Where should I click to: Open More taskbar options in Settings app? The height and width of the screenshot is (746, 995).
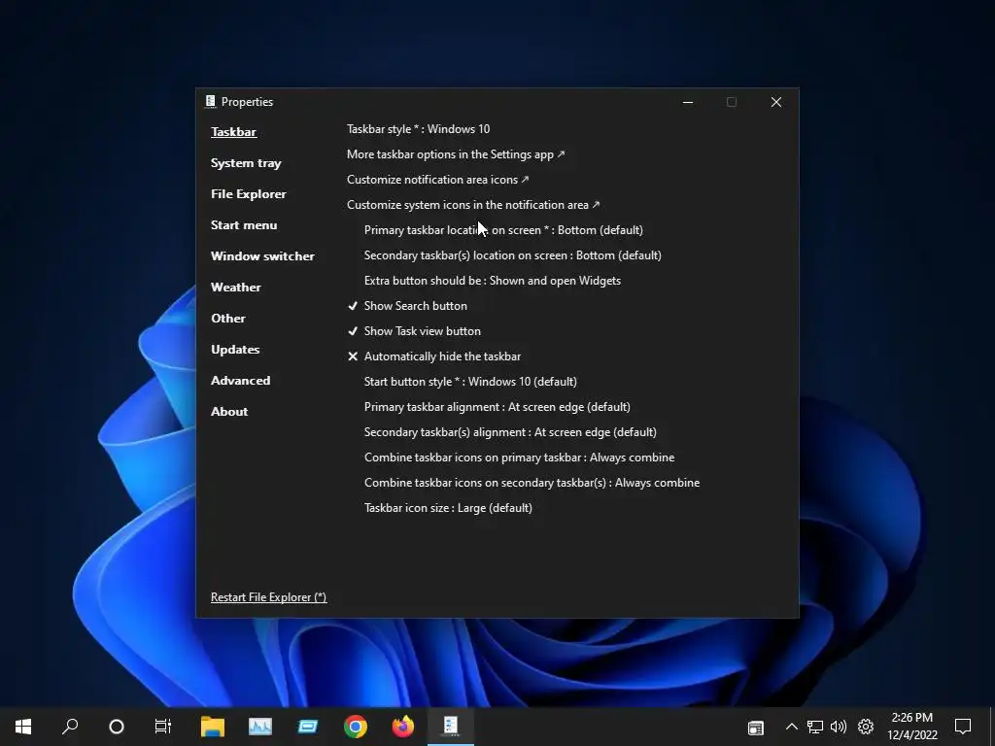click(x=456, y=154)
